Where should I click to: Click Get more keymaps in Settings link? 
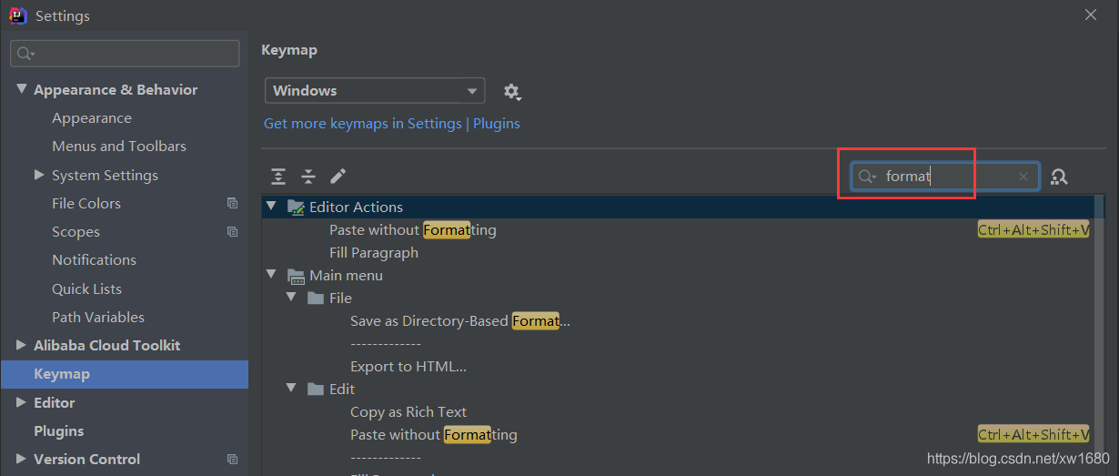(x=363, y=123)
